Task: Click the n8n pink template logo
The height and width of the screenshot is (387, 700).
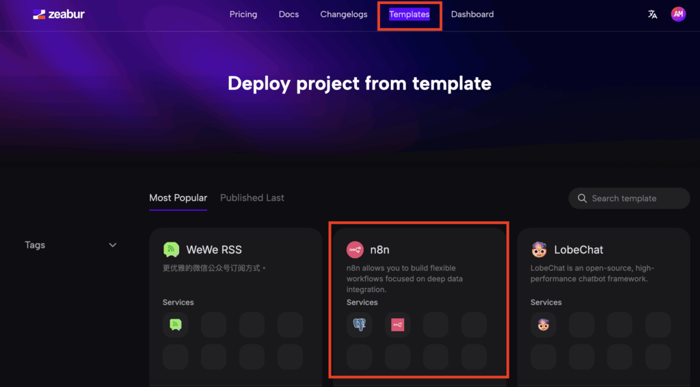Action: coord(355,250)
